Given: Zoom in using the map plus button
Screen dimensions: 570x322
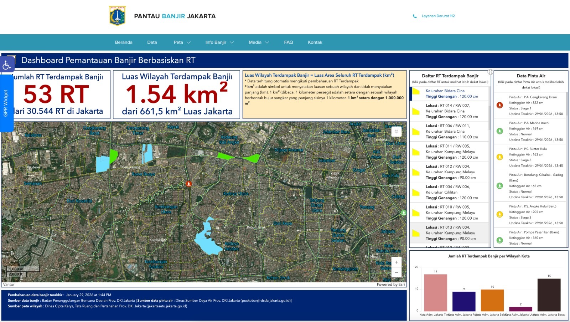Looking at the screenshot, I should click(396, 261).
